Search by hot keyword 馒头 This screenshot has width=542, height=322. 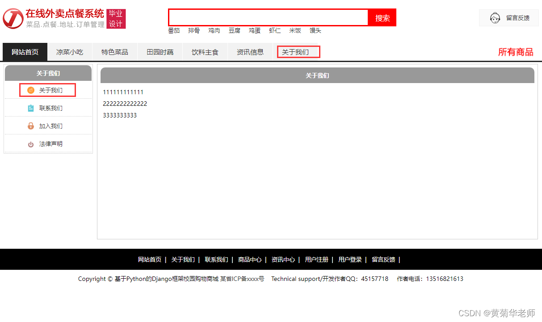(315, 30)
